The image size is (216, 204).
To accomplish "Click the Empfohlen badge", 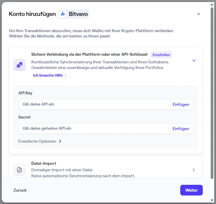I will (161, 55).
